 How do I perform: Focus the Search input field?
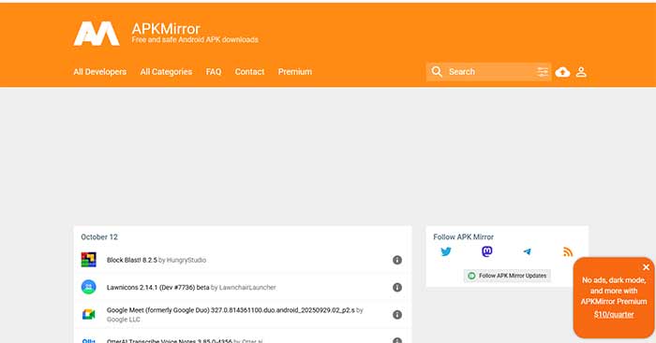(489, 72)
